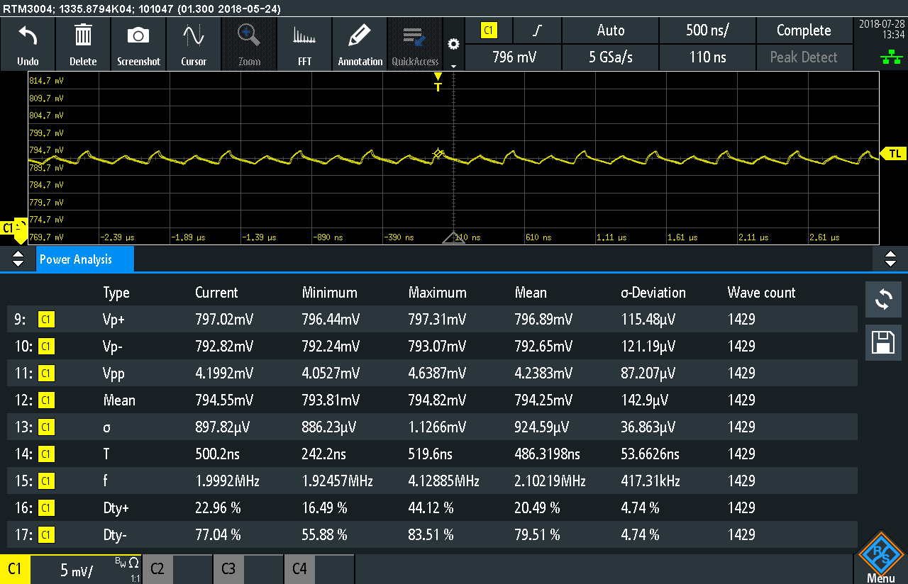Viewport: 908px width, 584px height.
Task: Click the Delete trash icon
Action: coord(83,36)
